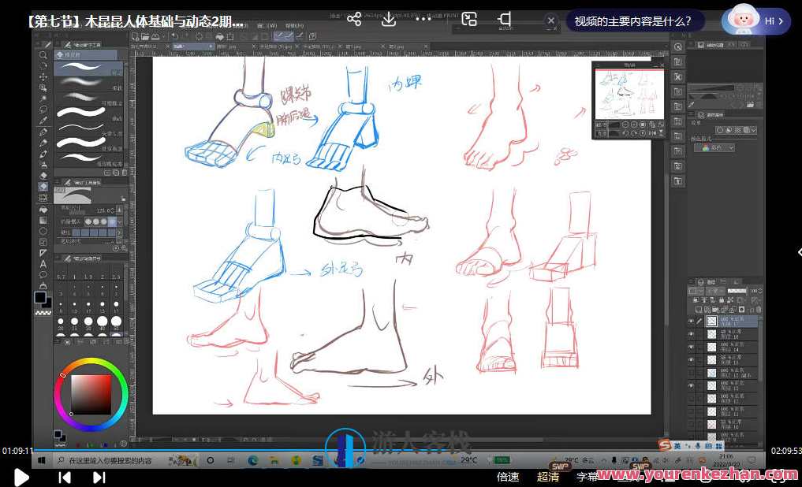802x487 pixels.
Task: Select the magnifier zoom tool in the left toolbar
Action: [43, 55]
